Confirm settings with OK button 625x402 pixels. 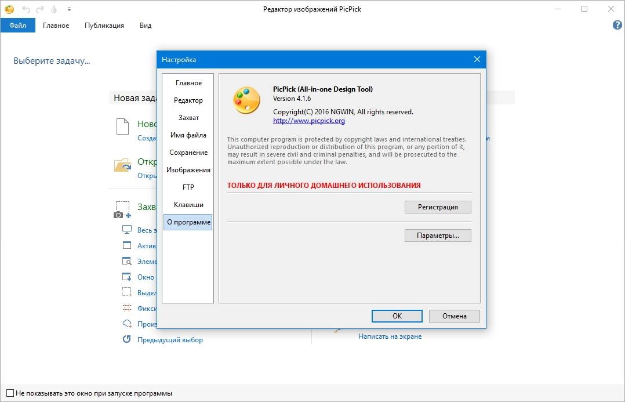pyautogui.click(x=397, y=316)
